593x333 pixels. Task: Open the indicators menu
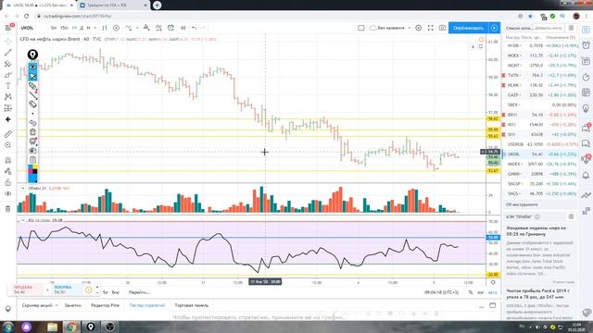point(129,28)
